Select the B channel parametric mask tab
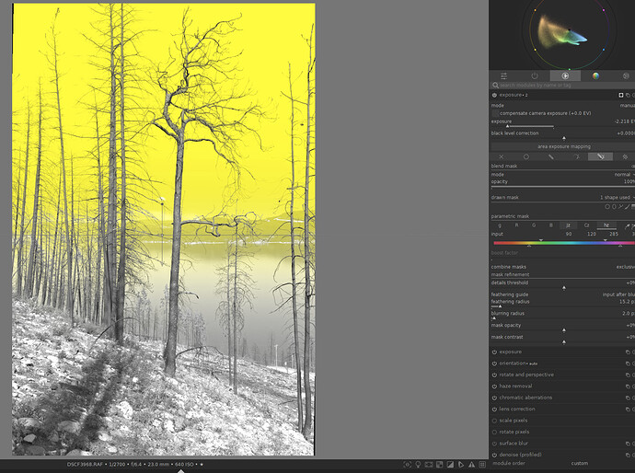This screenshot has height=473, width=635. pos(550,225)
